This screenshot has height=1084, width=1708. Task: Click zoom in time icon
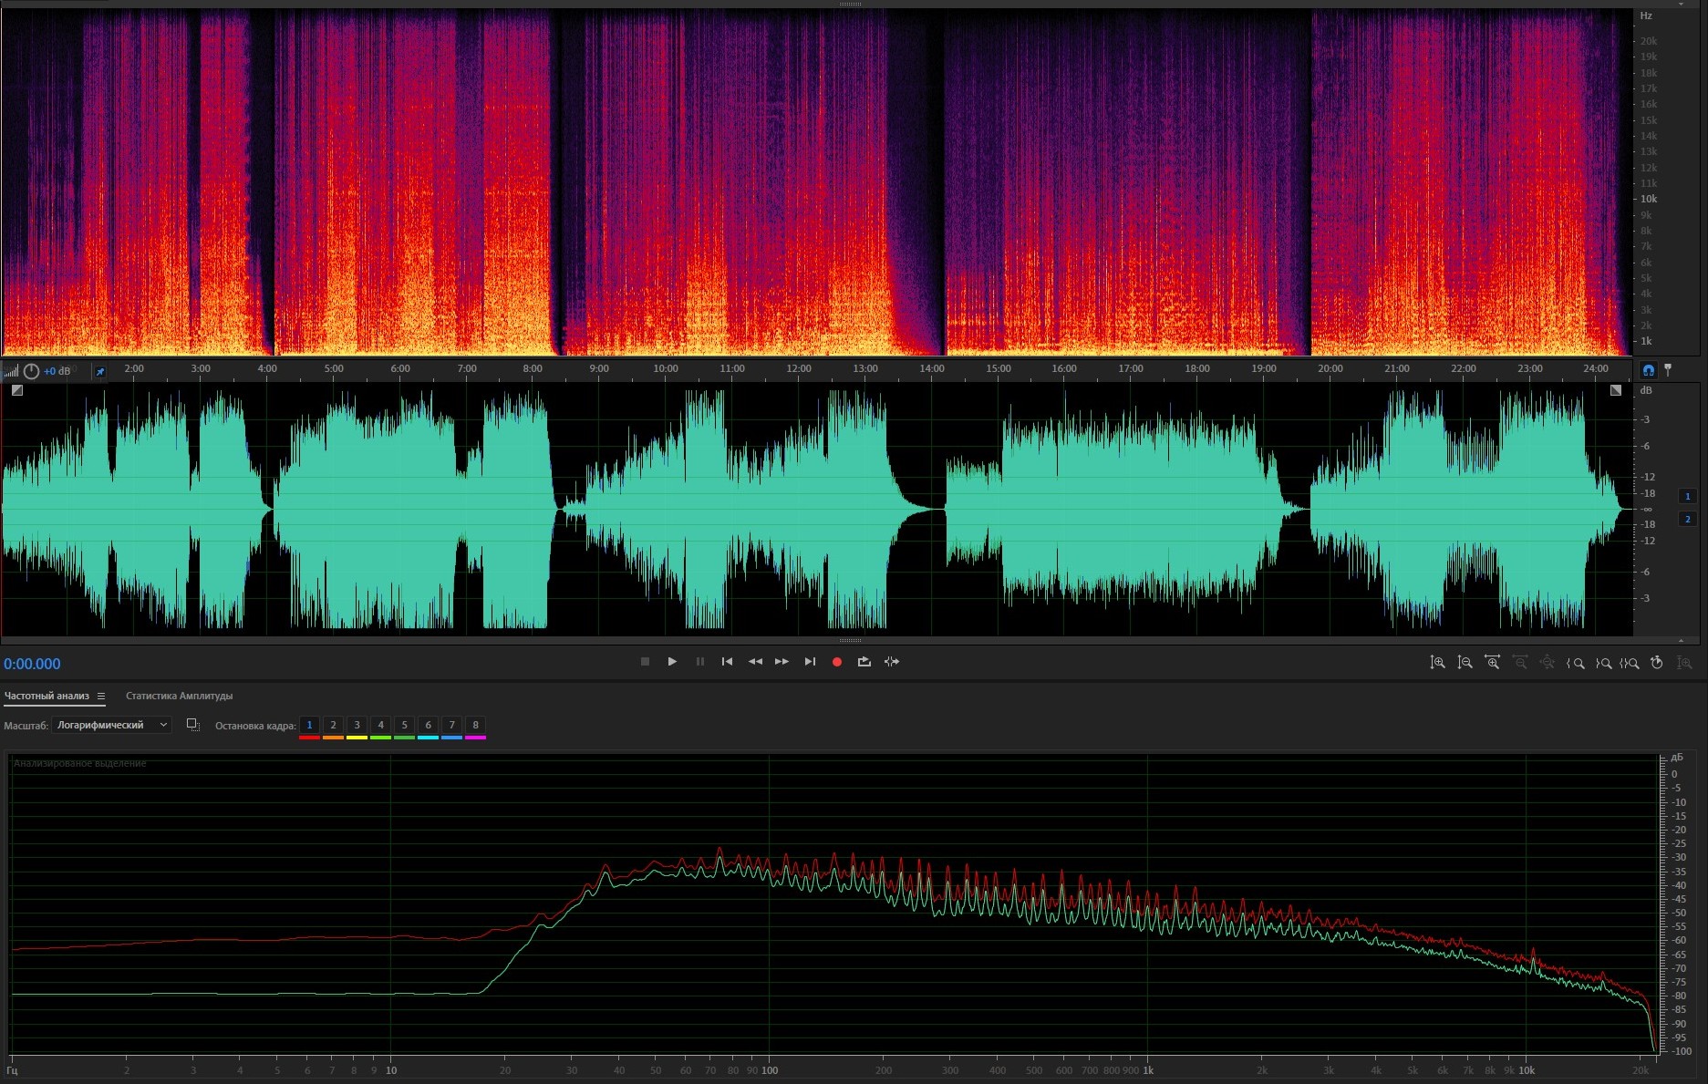tap(1492, 663)
